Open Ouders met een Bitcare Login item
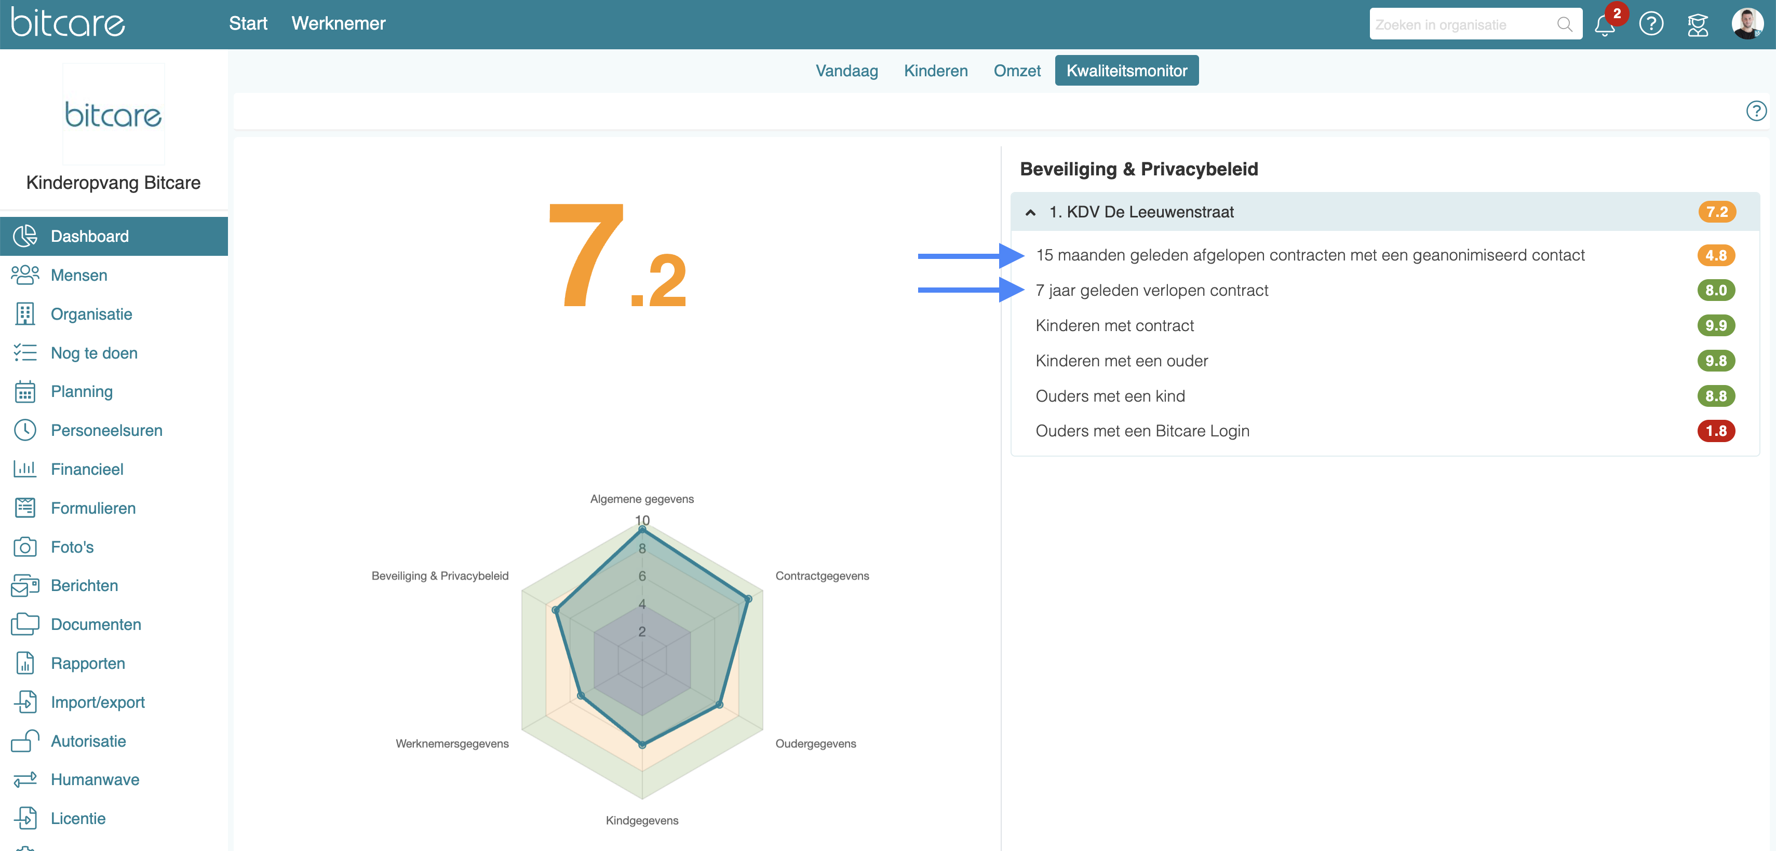Viewport: 1776px width, 851px height. click(x=1142, y=431)
